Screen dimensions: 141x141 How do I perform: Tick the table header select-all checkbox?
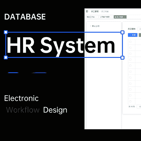coord(130,42)
